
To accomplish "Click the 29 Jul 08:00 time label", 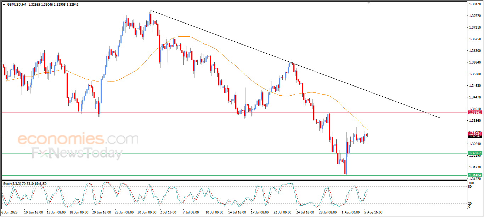I will tap(328, 213).
